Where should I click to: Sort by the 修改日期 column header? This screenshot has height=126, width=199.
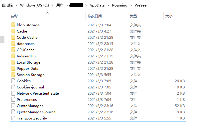(95, 16)
